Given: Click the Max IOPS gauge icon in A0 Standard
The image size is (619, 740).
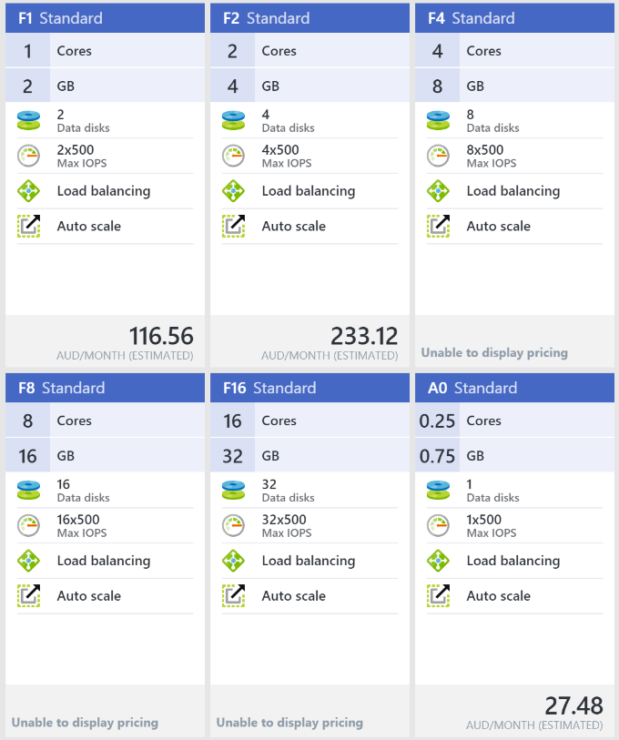Looking at the screenshot, I should pos(439,525).
